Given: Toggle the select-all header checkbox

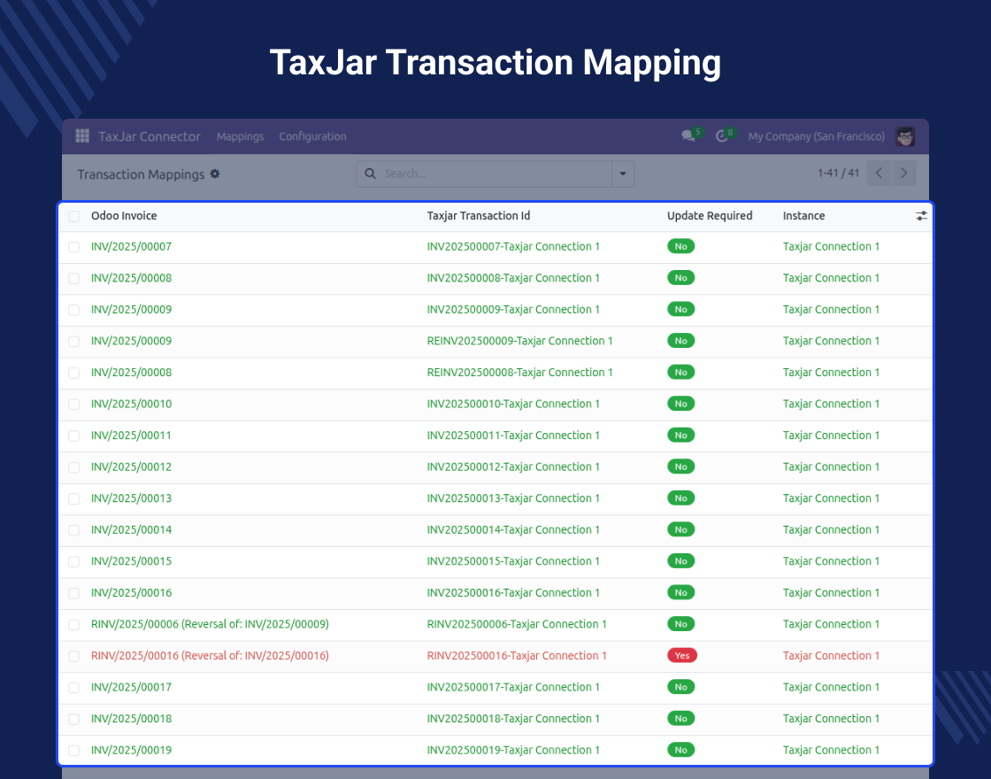Looking at the screenshot, I should click(74, 216).
